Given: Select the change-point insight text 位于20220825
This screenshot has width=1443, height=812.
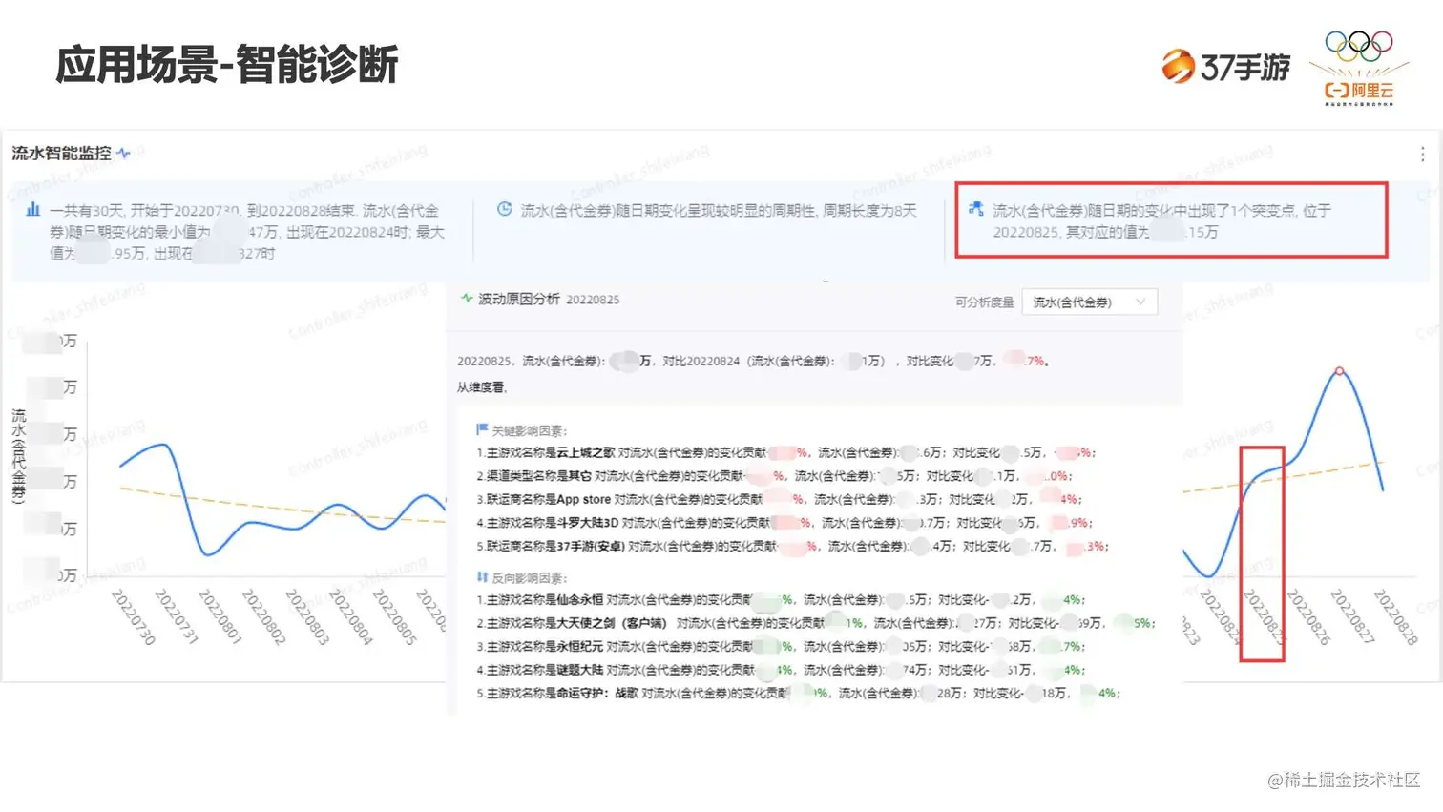Looking at the screenshot, I should 1161,220.
